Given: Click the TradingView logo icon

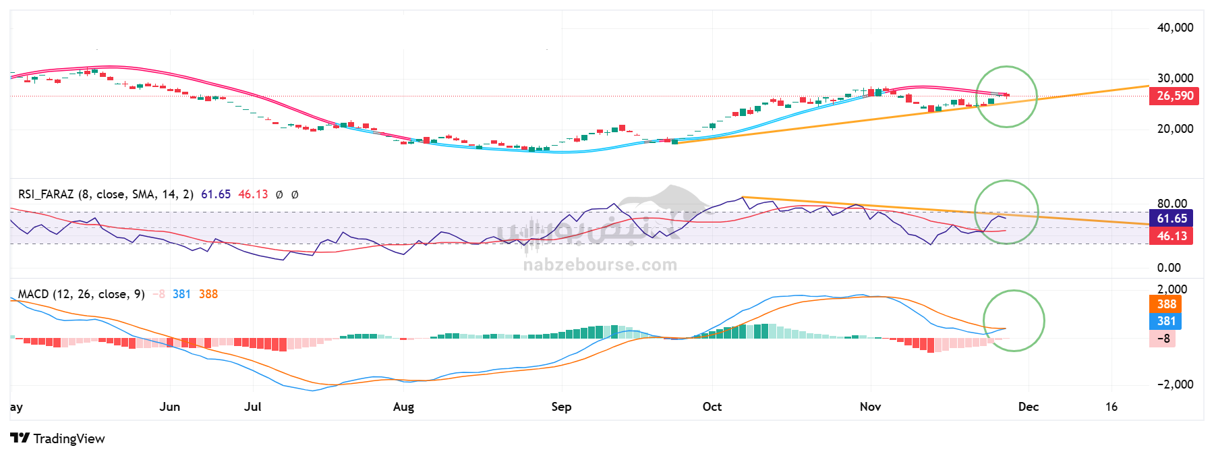Looking at the screenshot, I should (x=20, y=438).
